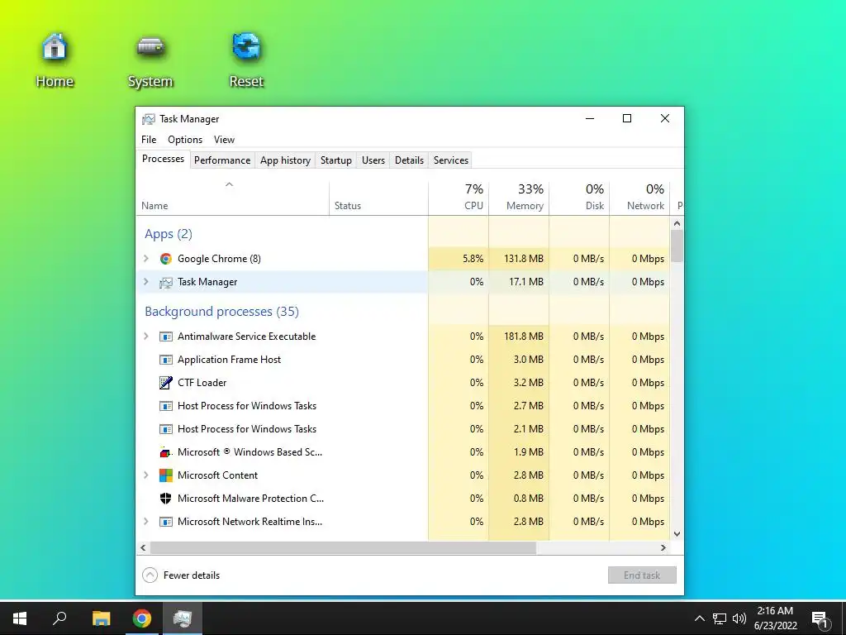
Task: Show hidden tray icons chevron
Action: click(699, 618)
